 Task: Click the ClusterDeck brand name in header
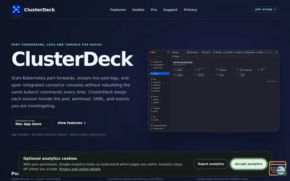[40, 10]
